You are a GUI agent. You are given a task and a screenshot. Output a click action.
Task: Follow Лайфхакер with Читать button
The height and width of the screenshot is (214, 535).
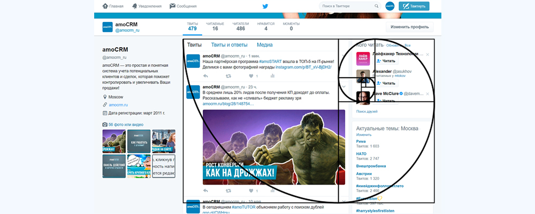click(x=385, y=61)
